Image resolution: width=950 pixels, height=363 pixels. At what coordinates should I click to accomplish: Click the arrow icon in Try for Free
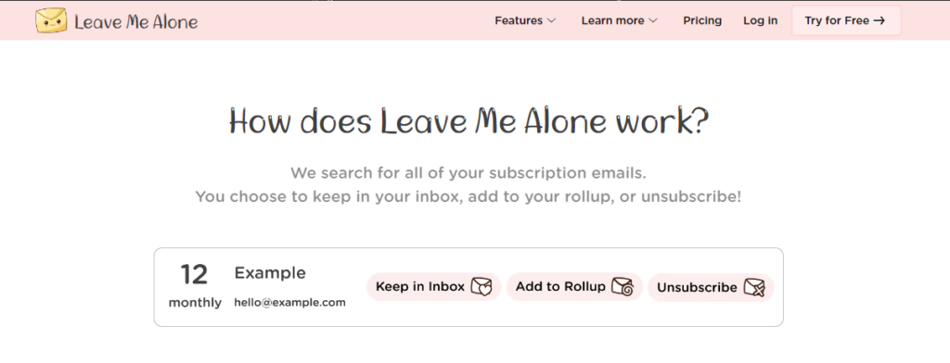(x=879, y=20)
